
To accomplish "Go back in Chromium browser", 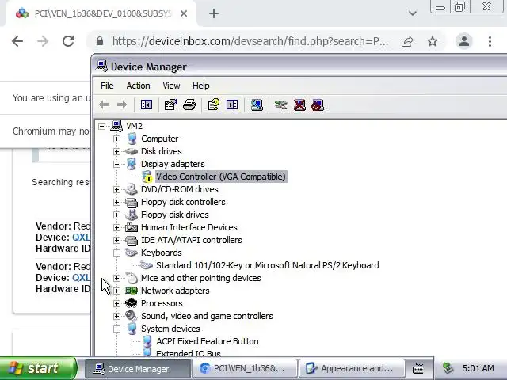I will 17,41.
